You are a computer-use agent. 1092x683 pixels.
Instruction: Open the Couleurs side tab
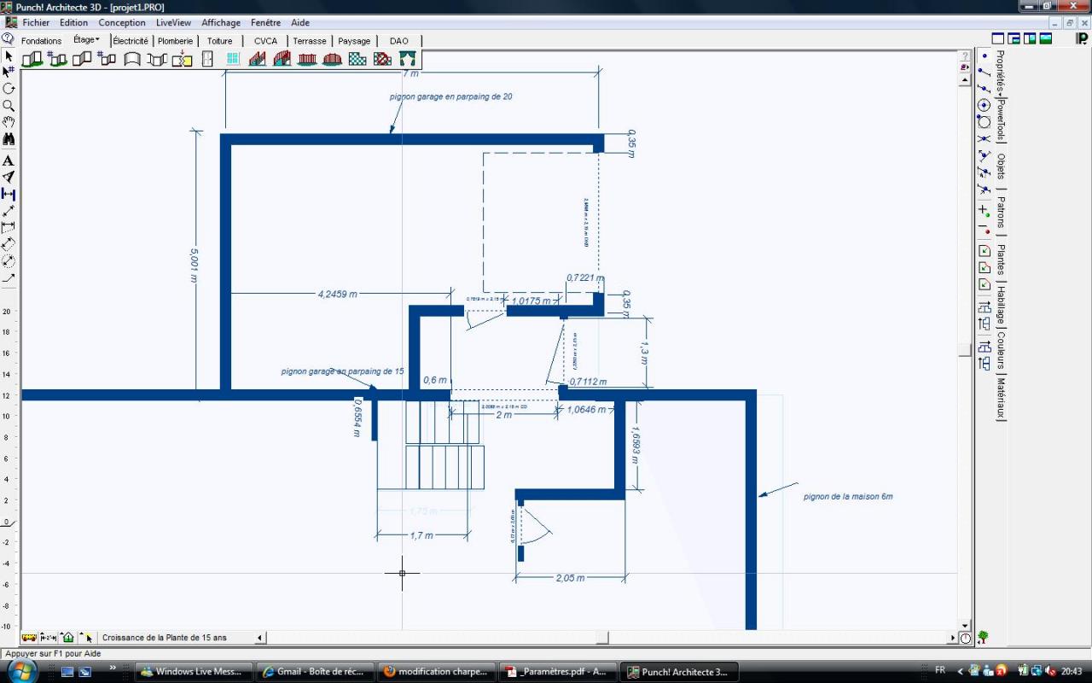click(x=1001, y=351)
